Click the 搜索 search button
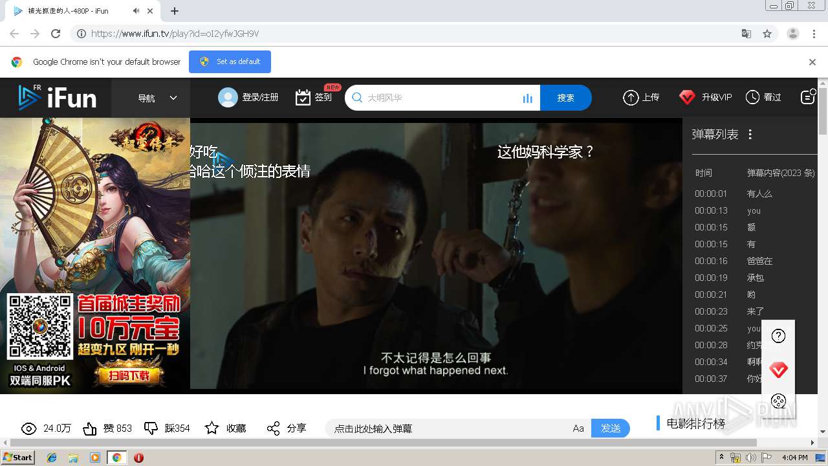828x466 pixels. tap(565, 98)
